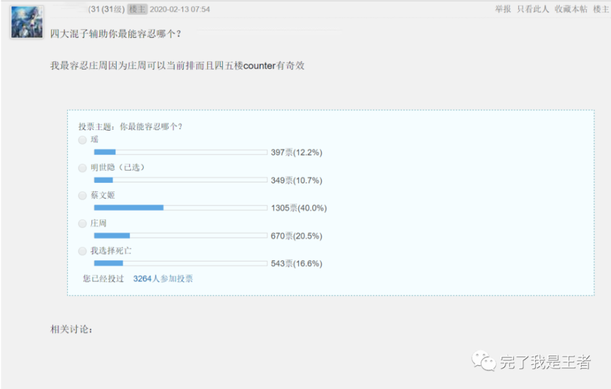This screenshot has height=389, width=611.
Task: Click the 楼主 link at top right
Action: coord(601,9)
